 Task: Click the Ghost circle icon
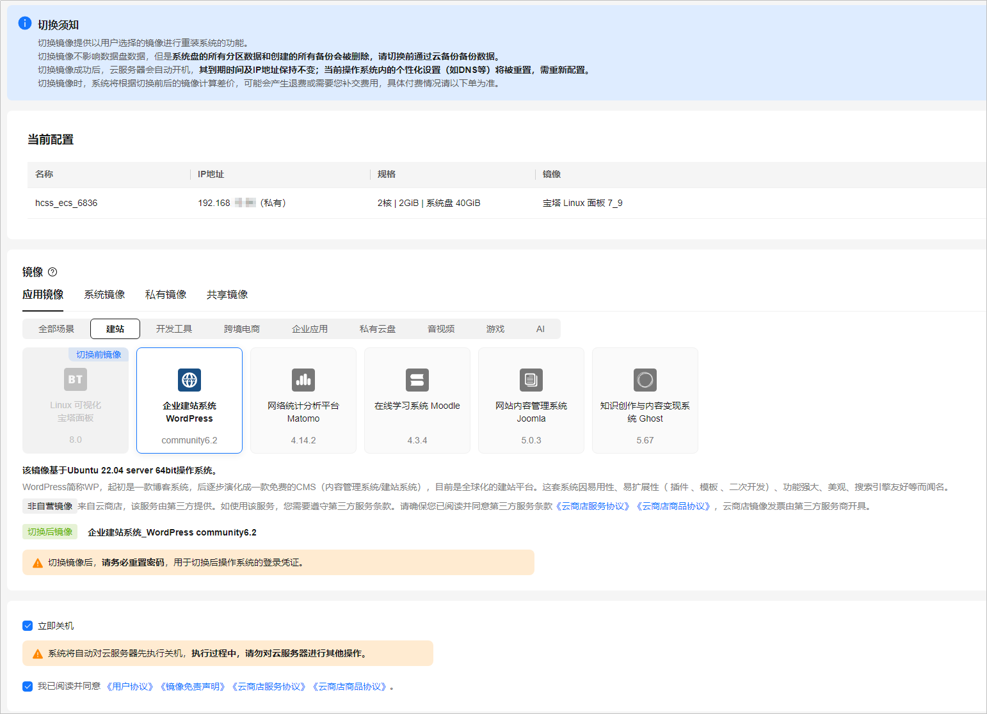tap(645, 380)
